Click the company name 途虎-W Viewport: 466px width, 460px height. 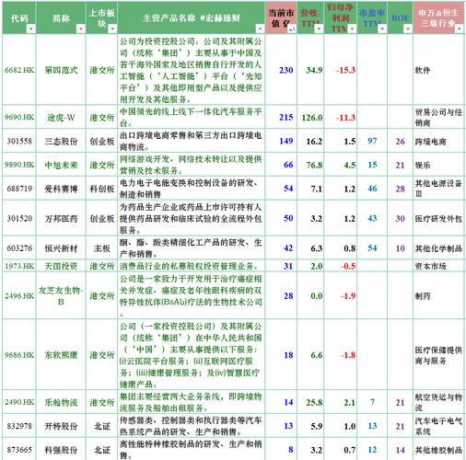click(61, 118)
